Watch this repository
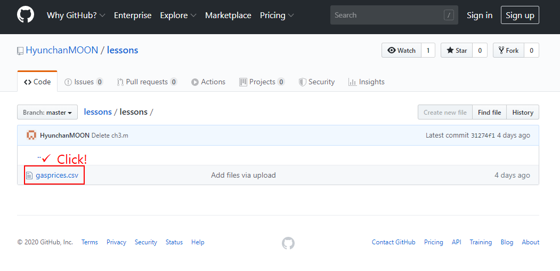This screenshot has height=271, width=560. pyautogui.click(x=401, y=50)
